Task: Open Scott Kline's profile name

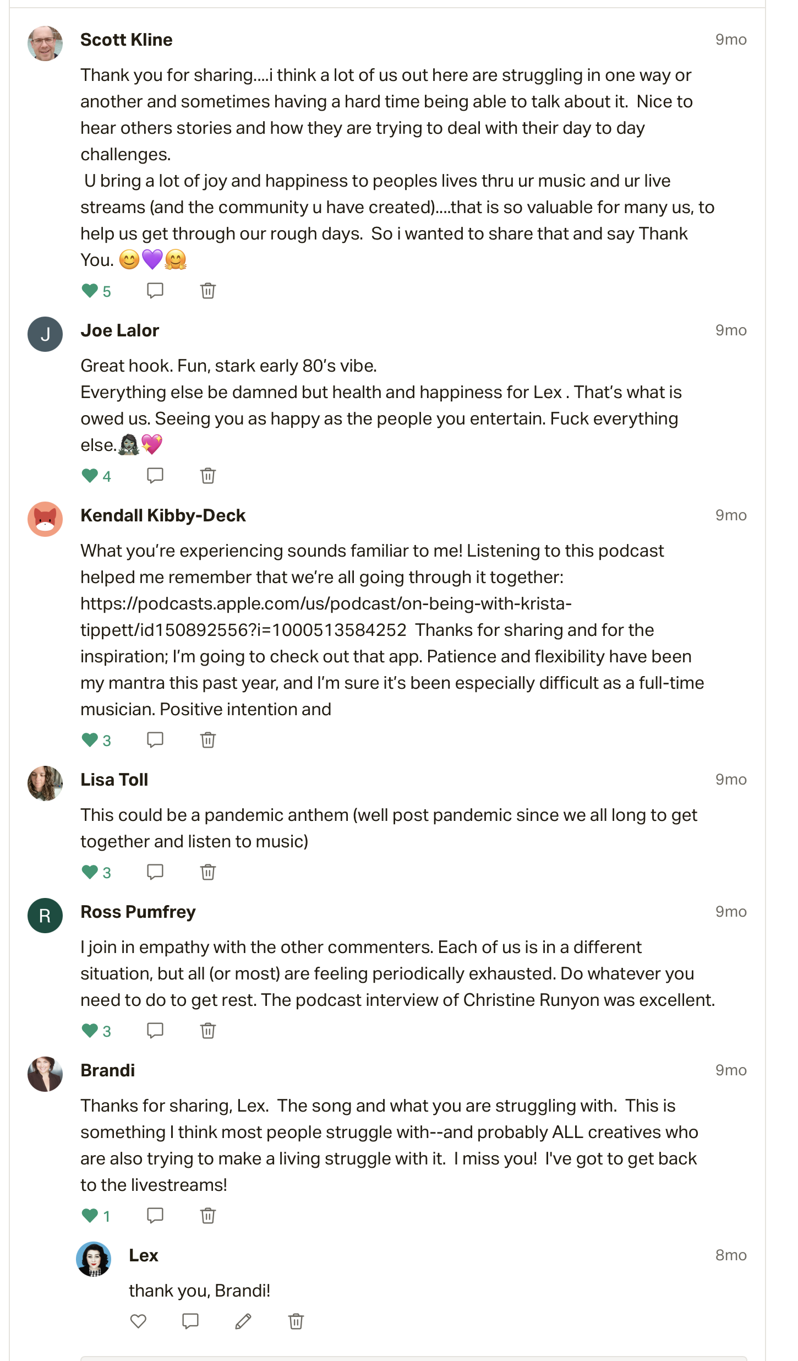Action: pyautogui.click(x=127, y=40)
